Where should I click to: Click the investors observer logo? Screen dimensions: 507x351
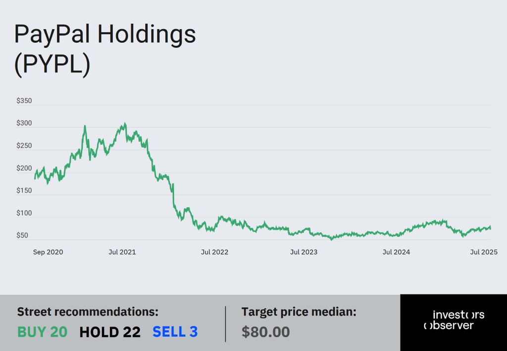[x=454, y=320]
